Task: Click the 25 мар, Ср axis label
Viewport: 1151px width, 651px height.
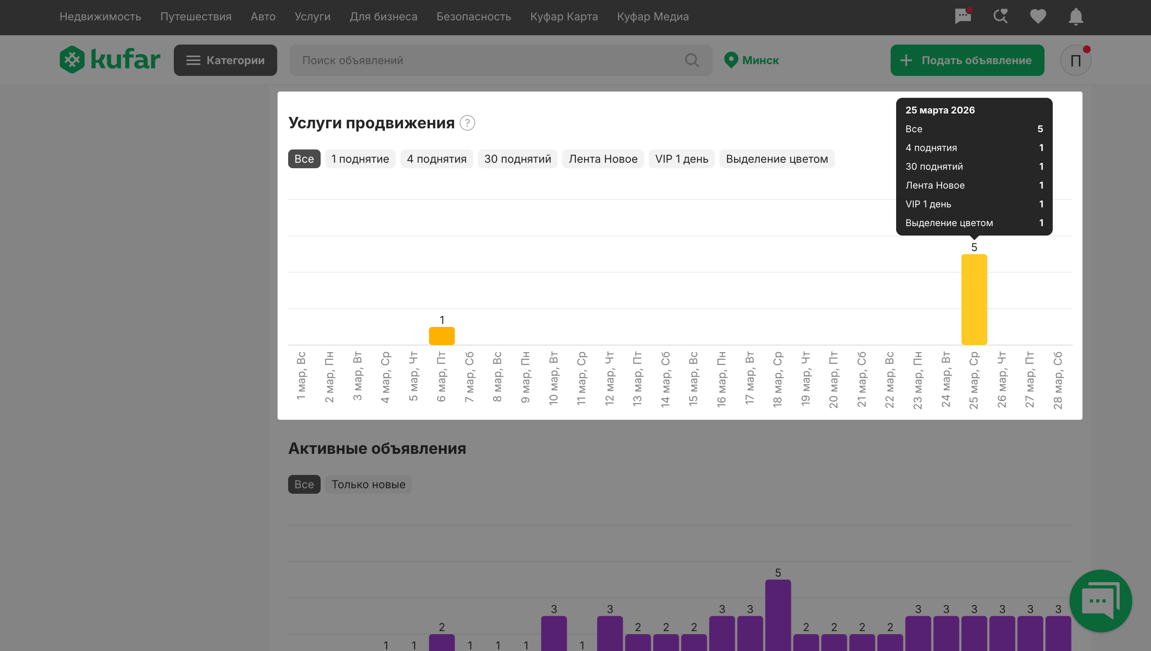Action: click(x=974, y=381)
